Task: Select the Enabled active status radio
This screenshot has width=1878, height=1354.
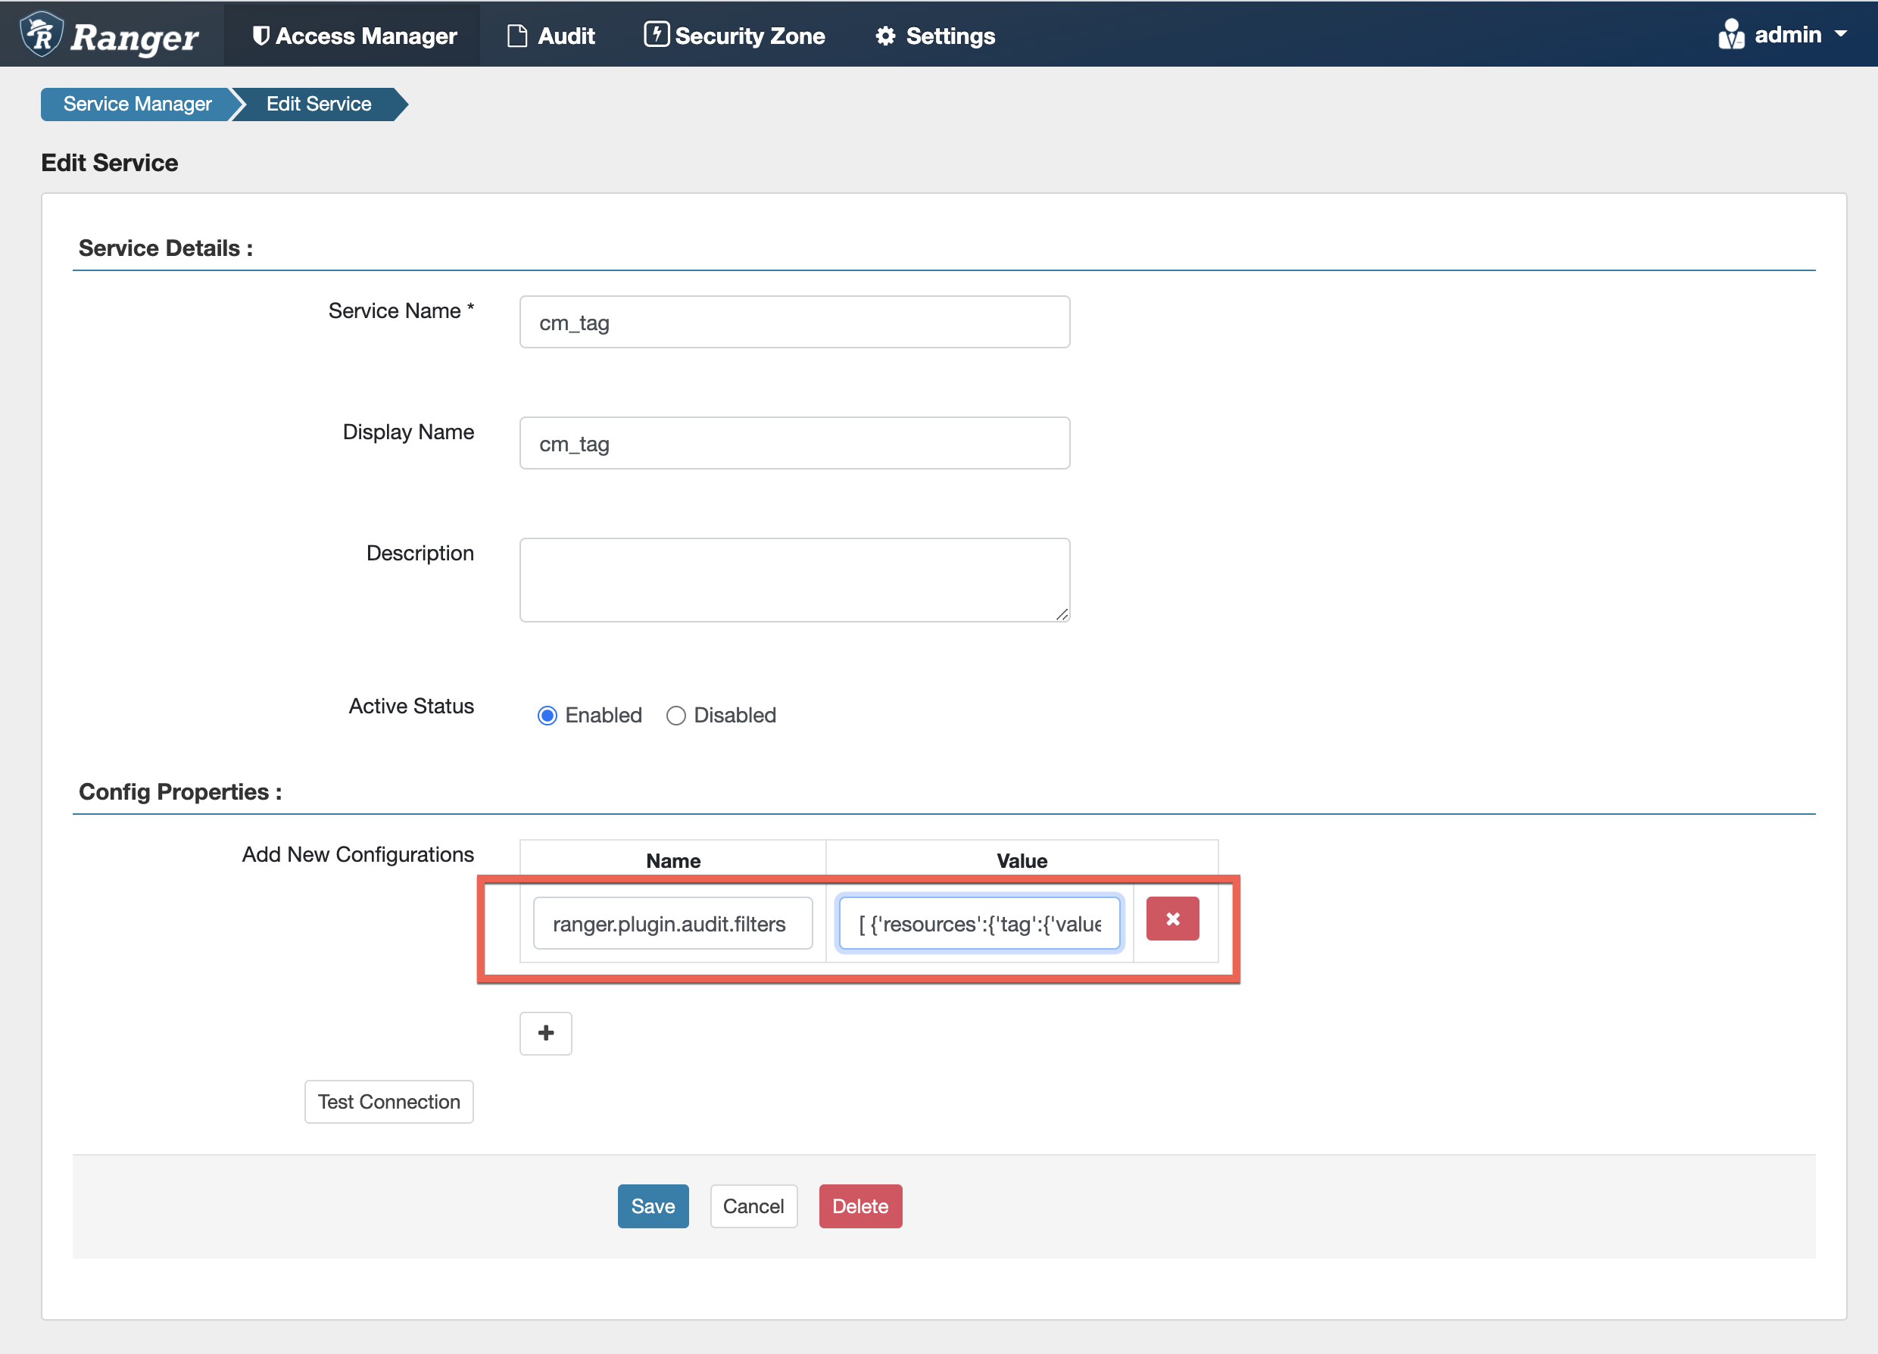Action: (547, 715)
